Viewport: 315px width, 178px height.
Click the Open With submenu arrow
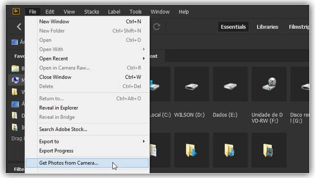coord(144,49)
